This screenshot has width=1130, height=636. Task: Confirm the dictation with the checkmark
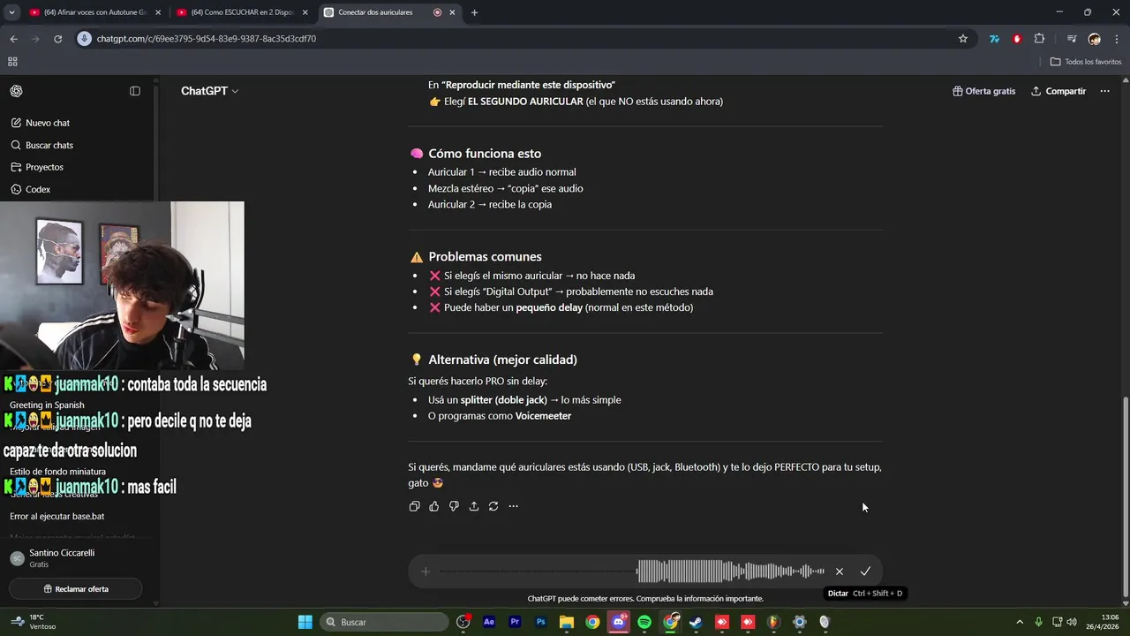[865, 572]
